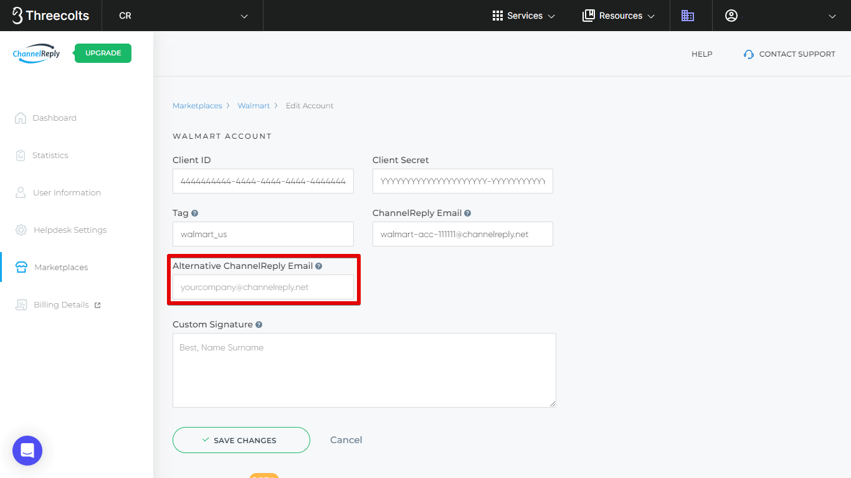Click the Edit Account breadcrumb text

[310, 106]
